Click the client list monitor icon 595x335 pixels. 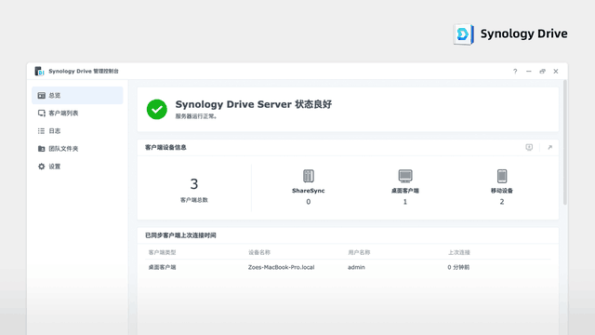pos(41,114)
